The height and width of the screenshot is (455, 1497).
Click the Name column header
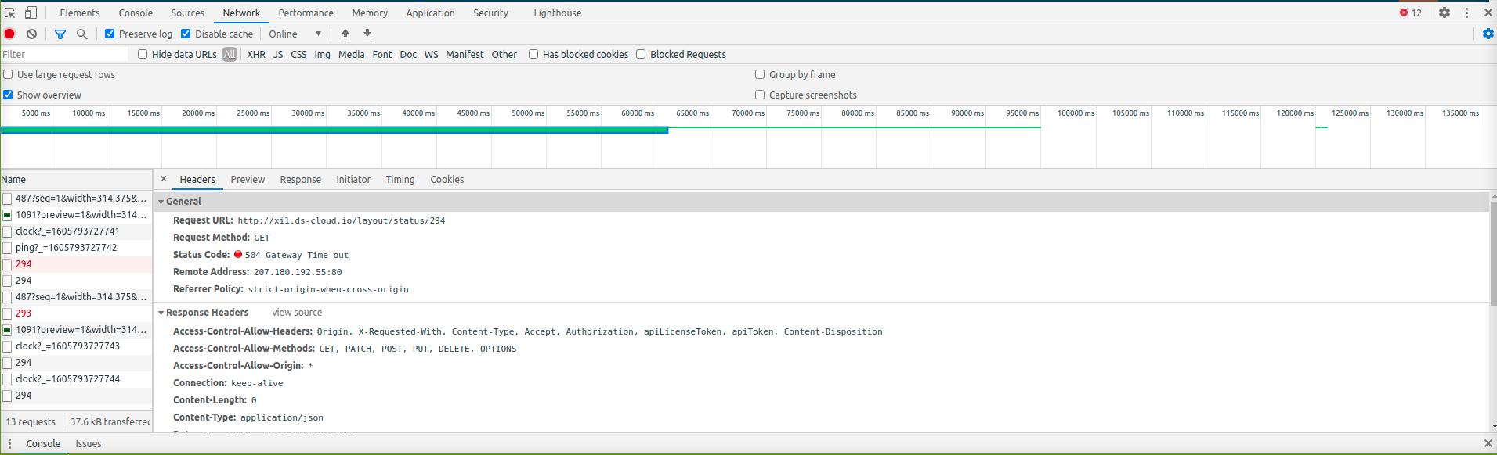[77, 179]
